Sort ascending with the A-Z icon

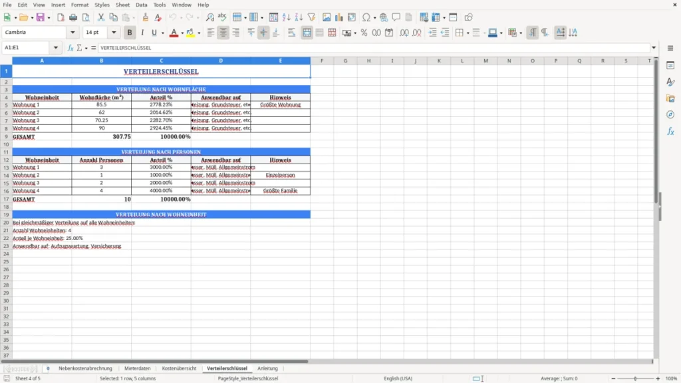tap(286, 17)
